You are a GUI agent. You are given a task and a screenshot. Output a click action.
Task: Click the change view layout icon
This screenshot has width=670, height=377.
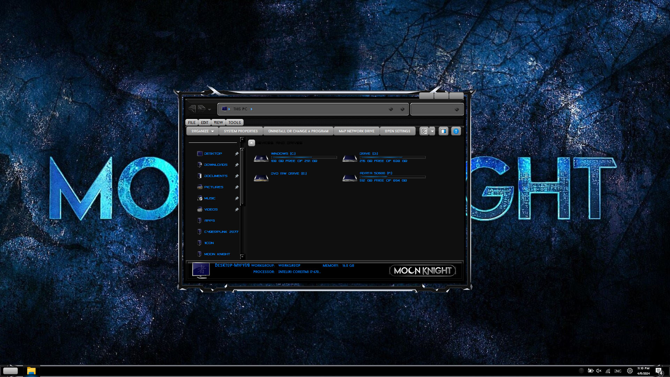[424, 131]
